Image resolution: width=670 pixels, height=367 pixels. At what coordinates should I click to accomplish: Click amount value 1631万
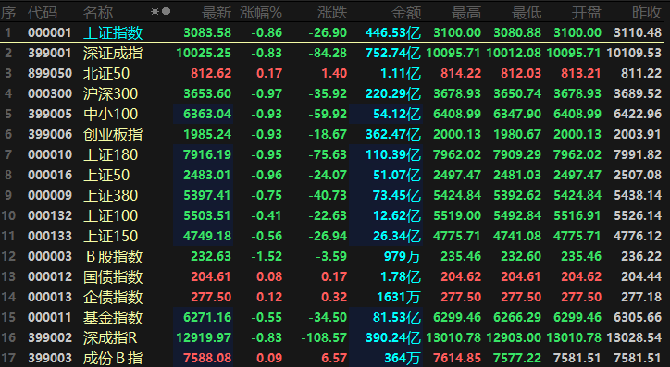click(x=399, y=297)
